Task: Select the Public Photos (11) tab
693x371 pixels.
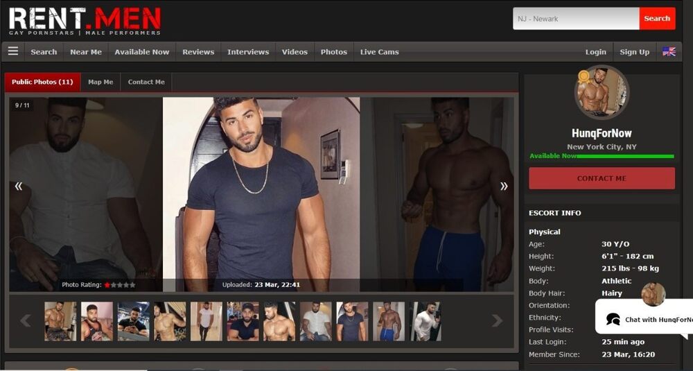Action: [x=42, y=82]
